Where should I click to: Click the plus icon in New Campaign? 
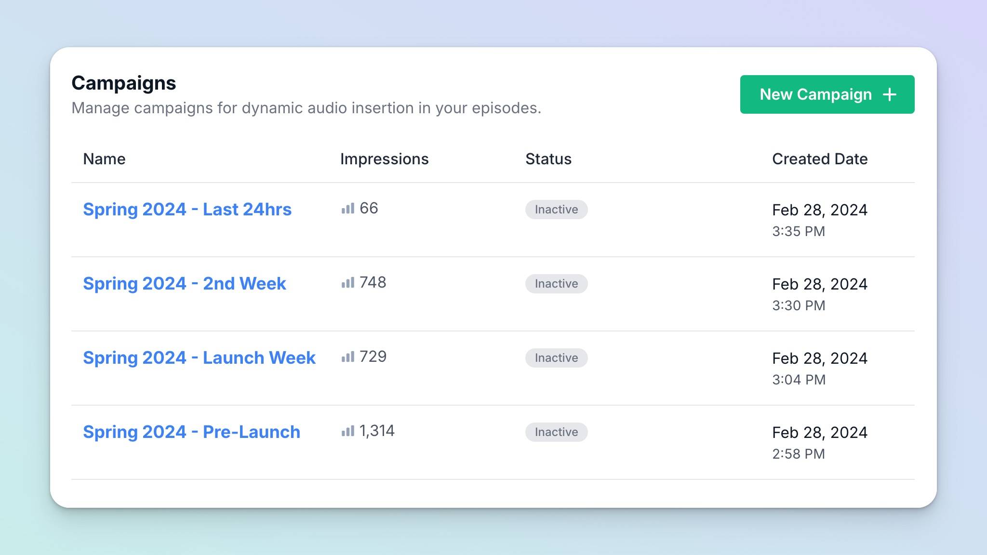point(890,94)
